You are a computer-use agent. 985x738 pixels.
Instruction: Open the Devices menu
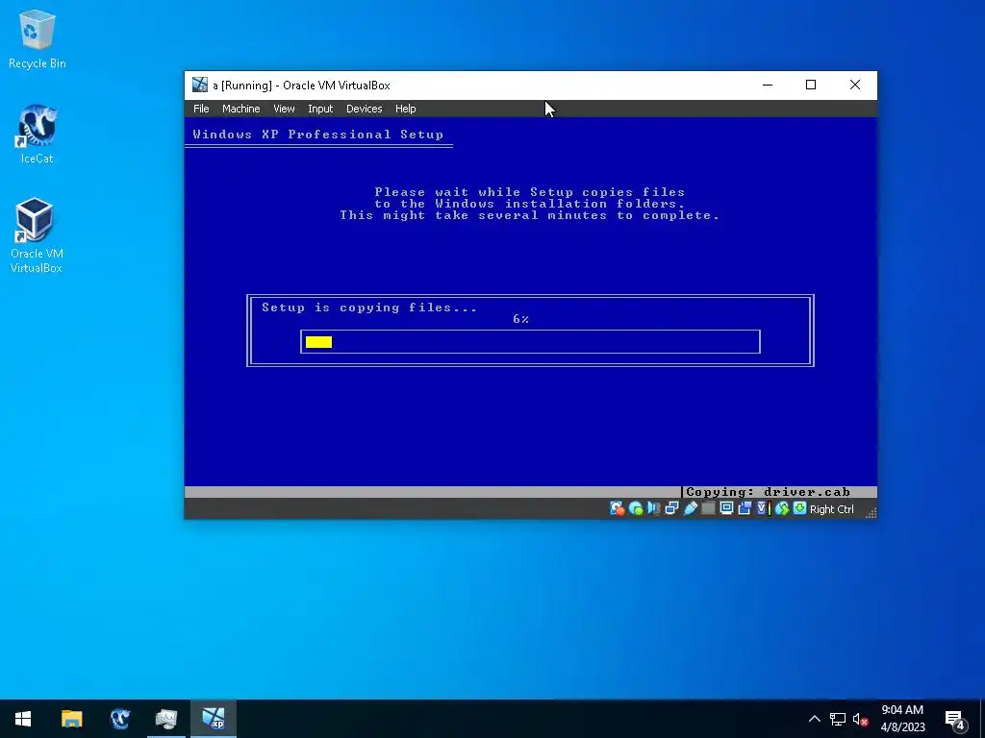tap(365, 109)
